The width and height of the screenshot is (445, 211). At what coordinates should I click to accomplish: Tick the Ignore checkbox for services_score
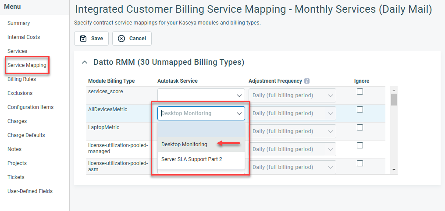(360, 91)
